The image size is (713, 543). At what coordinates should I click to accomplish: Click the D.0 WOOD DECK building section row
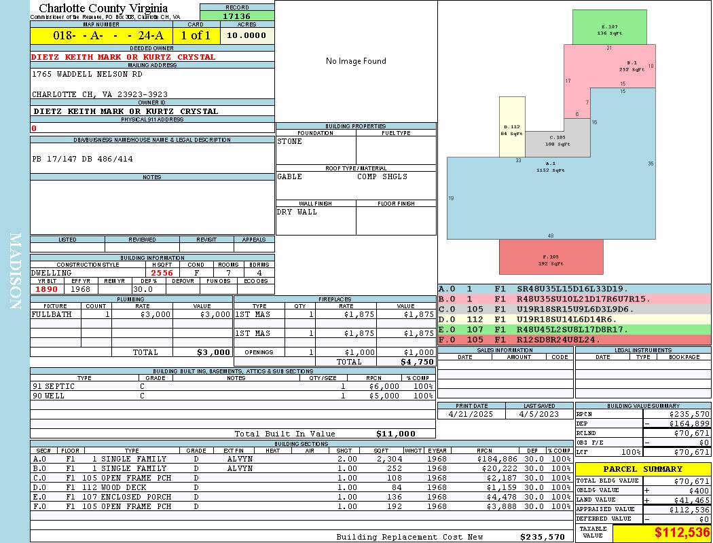click(x=301, y=487)
